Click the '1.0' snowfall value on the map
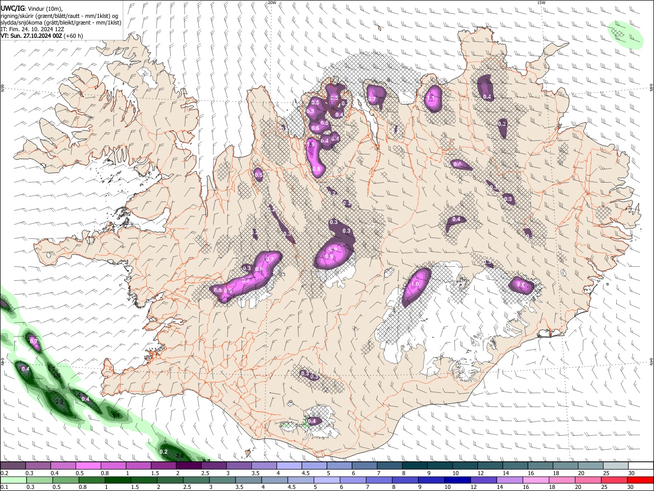Image resolution: width=654 pixels, height=491 pixels. [x=415, y=284]
